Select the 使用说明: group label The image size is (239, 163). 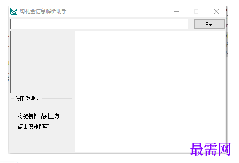point(26,98)
